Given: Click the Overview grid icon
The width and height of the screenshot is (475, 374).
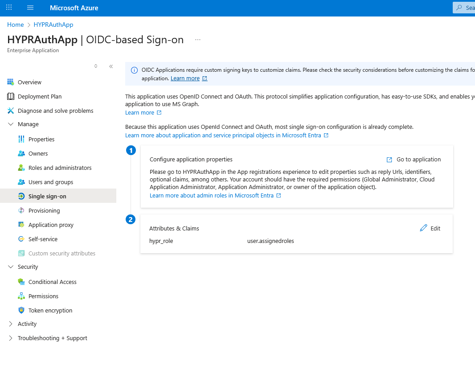Looking at the screenshot, I should (11, 82).
